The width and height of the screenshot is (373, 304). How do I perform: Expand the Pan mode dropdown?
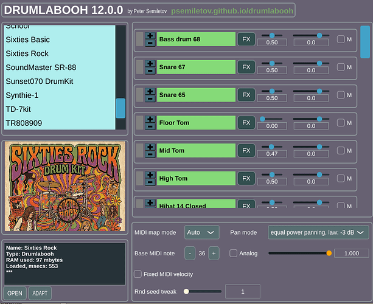pyautogui.click(x=318, y=232)
